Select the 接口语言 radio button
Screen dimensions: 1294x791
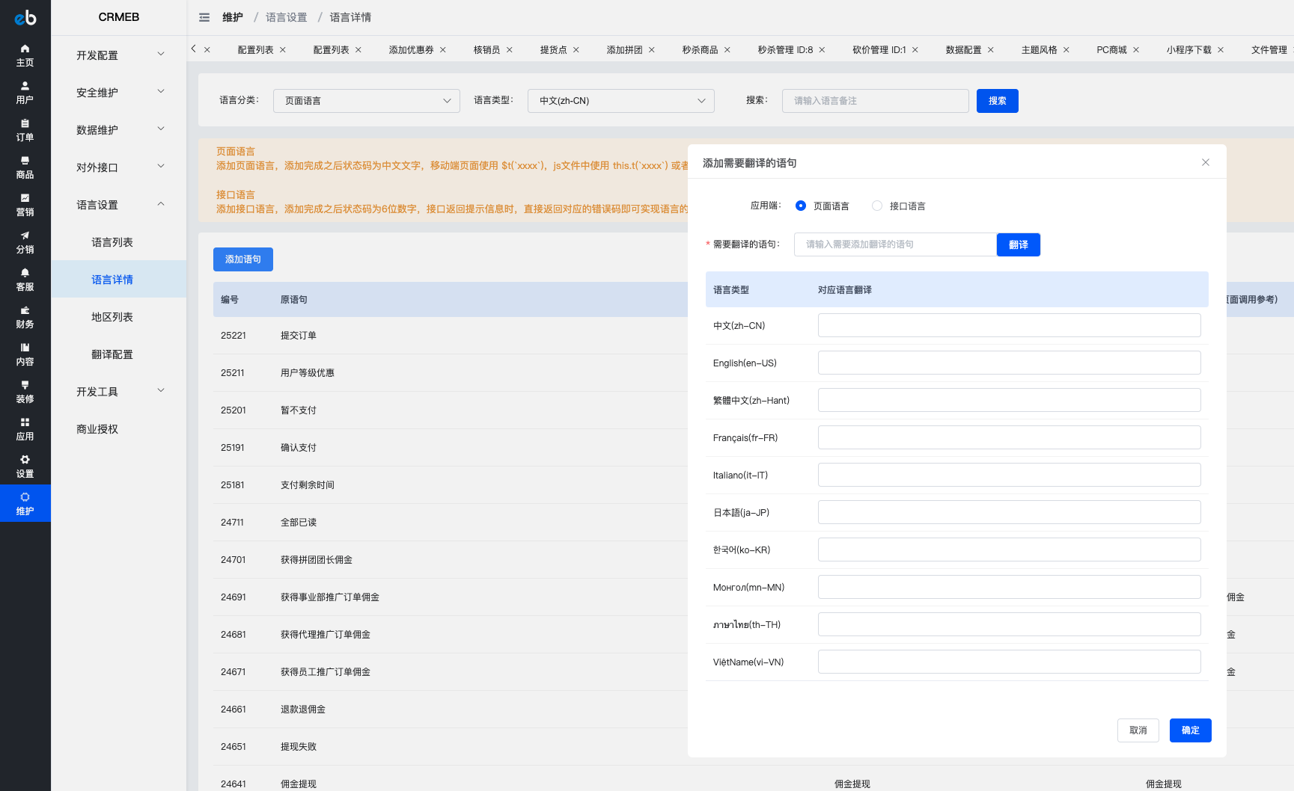pyautogui.click(x=877, y=206)
